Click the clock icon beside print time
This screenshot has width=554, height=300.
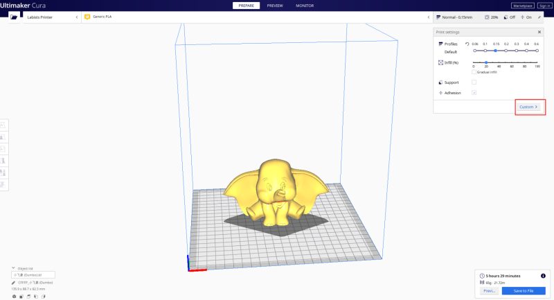482,276
